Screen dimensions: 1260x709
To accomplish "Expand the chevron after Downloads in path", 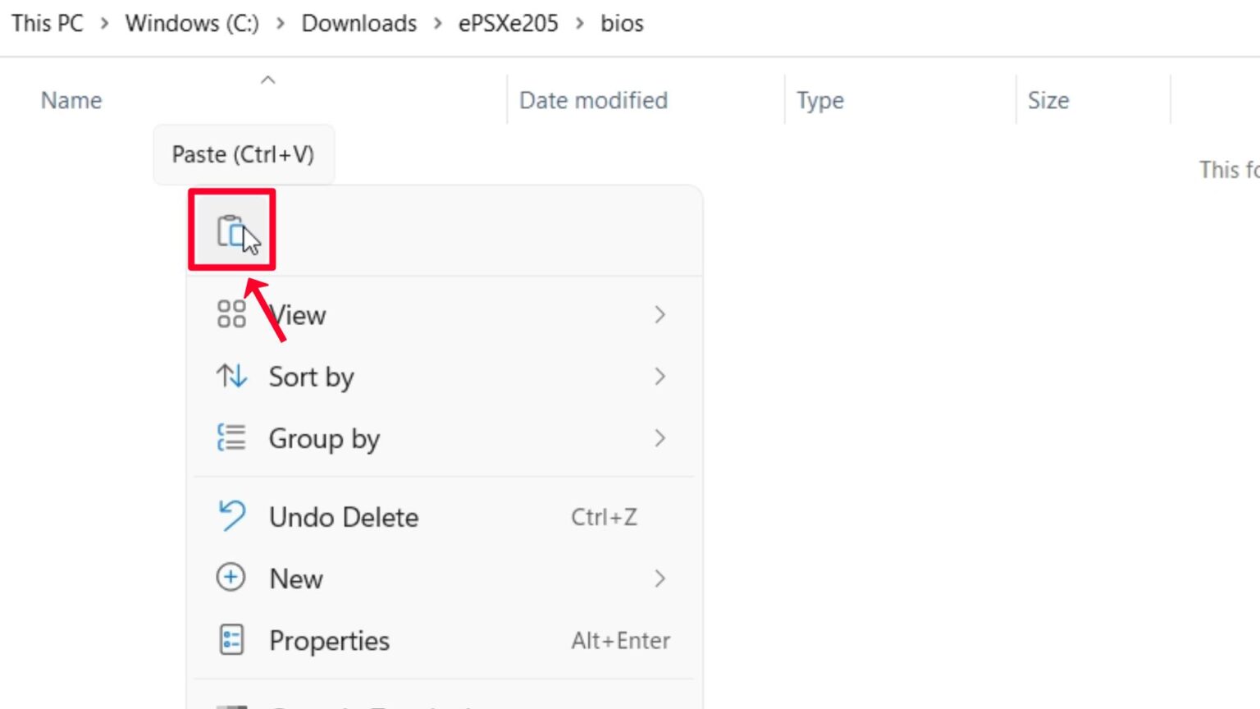I will pos(438,24).
